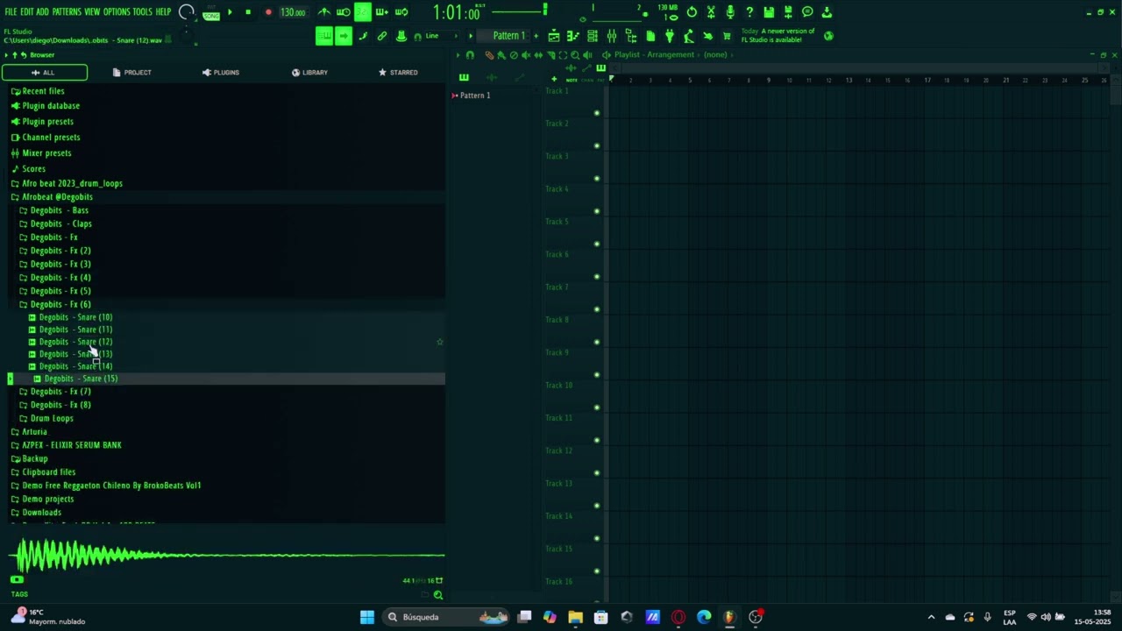This screenshot has width=1122, height=631.
Task: Open the Mixer from toolbar
Action: (x=612, y=36)
